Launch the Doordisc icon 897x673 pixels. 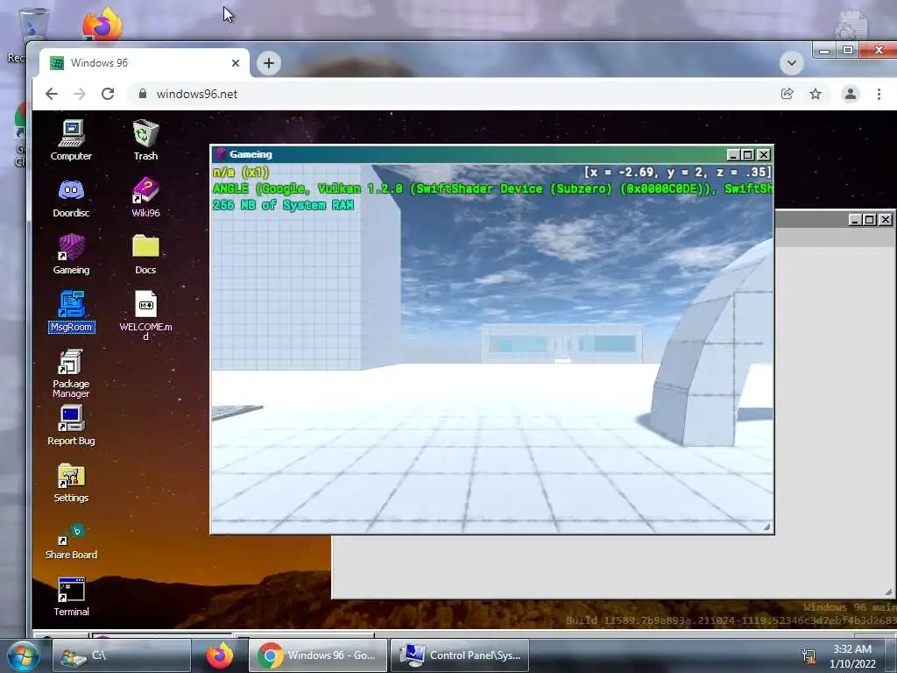pos(71,197)
